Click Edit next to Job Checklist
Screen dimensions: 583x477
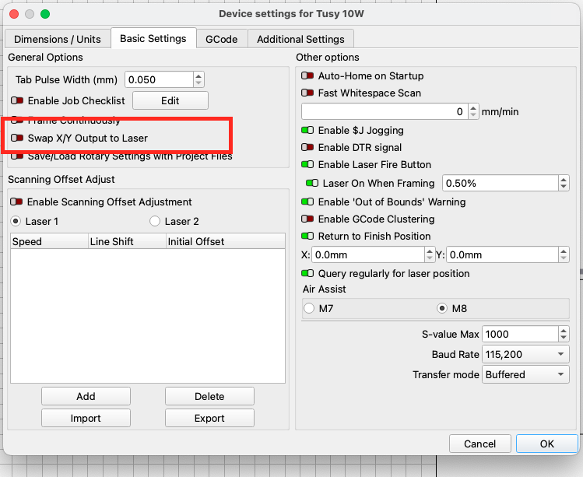[170, 100]
